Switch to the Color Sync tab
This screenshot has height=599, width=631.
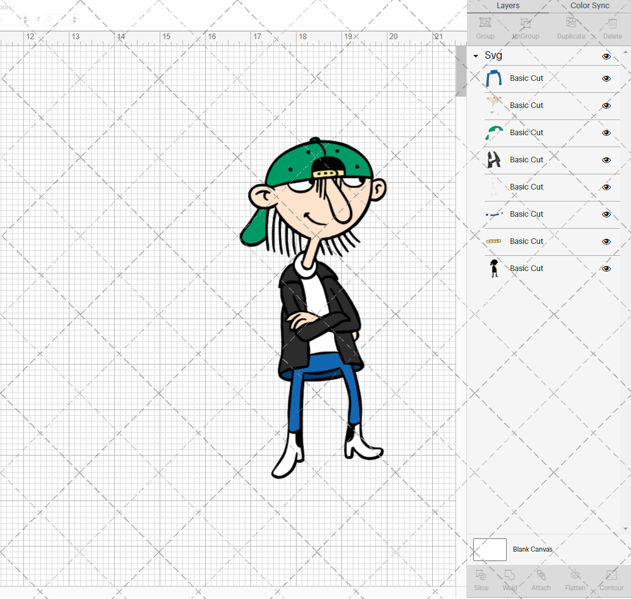589,6
